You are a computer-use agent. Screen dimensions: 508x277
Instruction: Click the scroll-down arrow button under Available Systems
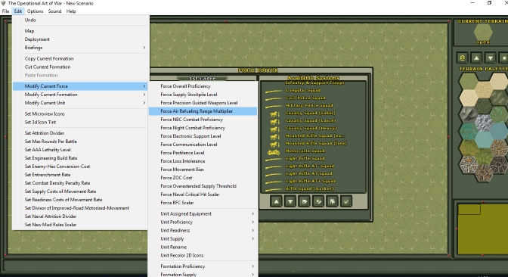(290, 201)
